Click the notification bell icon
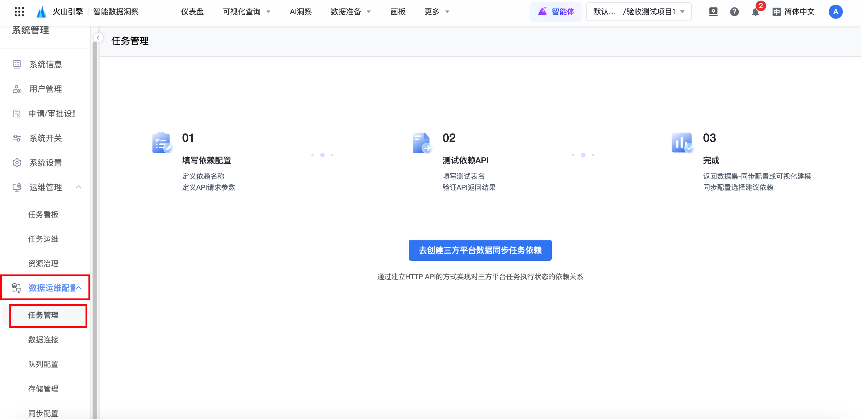Screen dimensions: 861x419 tap(755, 12)
